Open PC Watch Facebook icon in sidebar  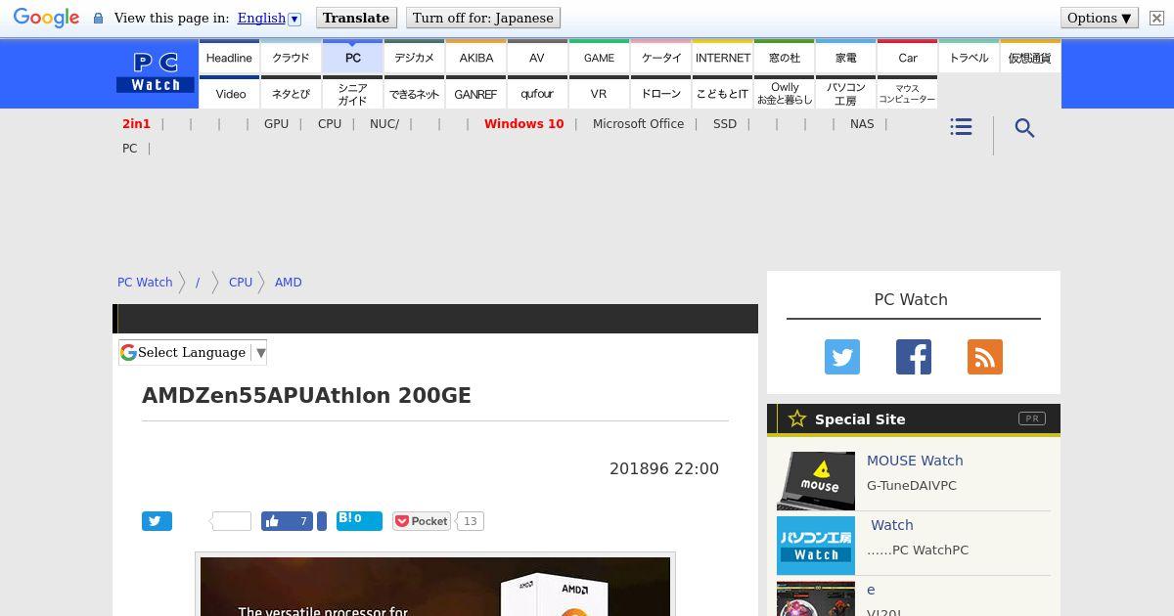(x=914, y=357)
